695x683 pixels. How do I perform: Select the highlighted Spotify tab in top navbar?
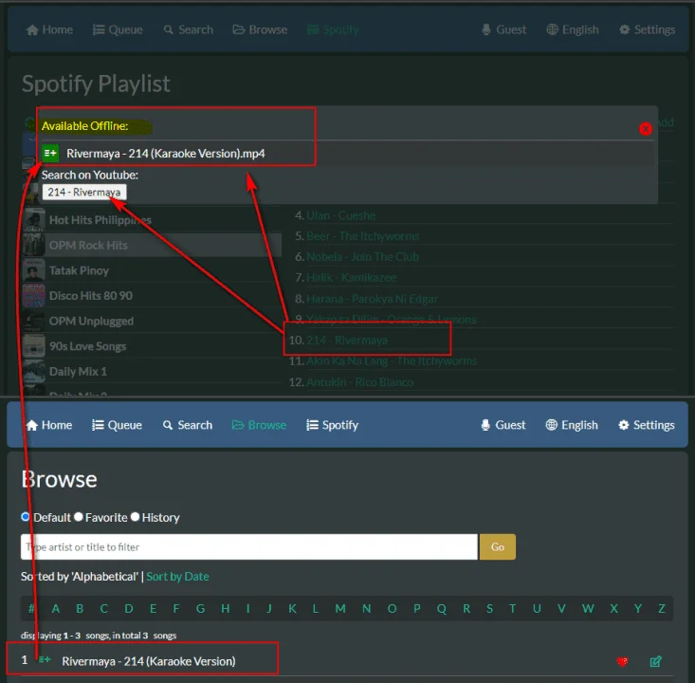(333, 29)
